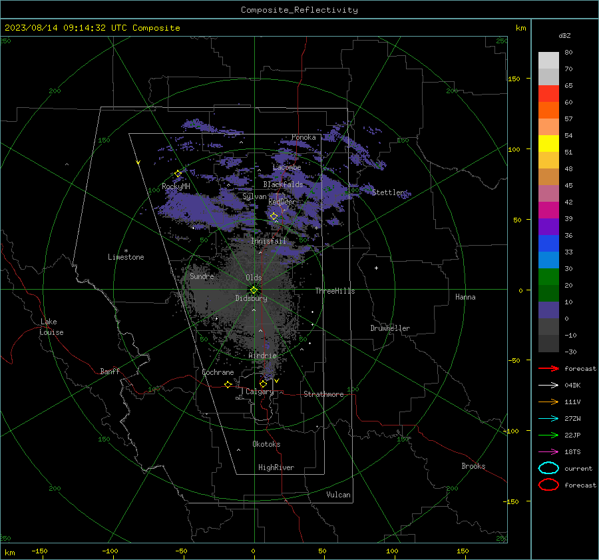Click the 04DK legend text

pos(572,386)
